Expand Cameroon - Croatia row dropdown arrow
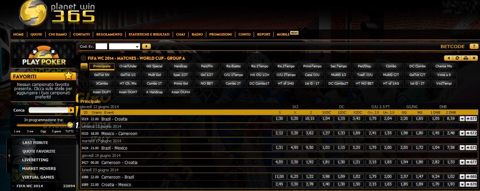The image size is (480, 191). click(462, 162)
